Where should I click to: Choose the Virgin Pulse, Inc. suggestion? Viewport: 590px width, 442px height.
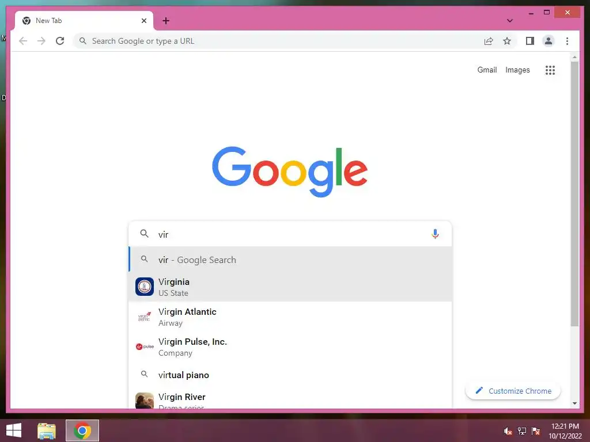pos(290,347)
